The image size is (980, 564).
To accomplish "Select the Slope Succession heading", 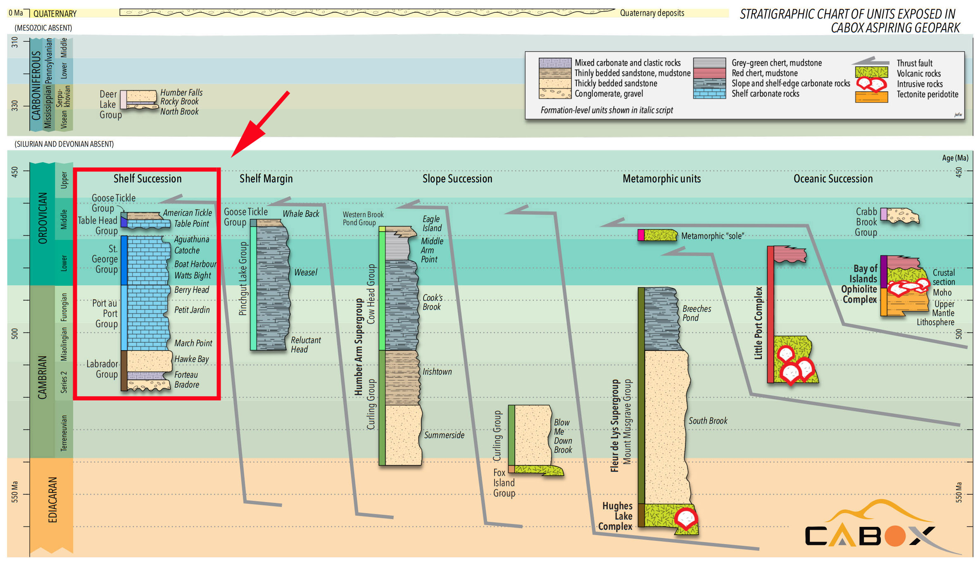I will [x=457, y=179].
